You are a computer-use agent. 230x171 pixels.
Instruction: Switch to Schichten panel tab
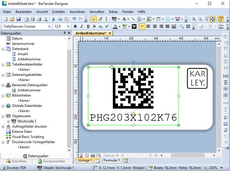click(16, 161)
